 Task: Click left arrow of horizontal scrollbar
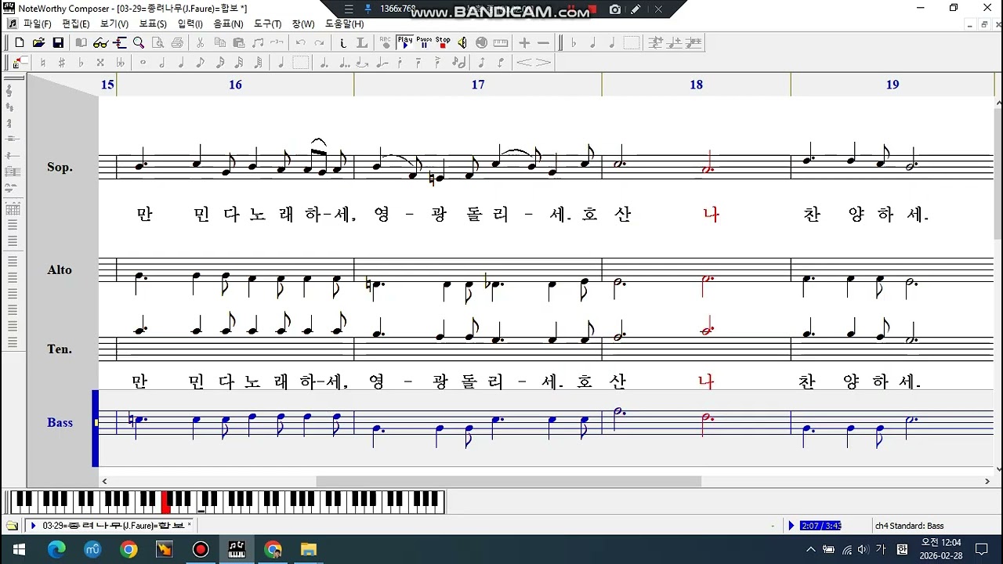coord(104,481)
